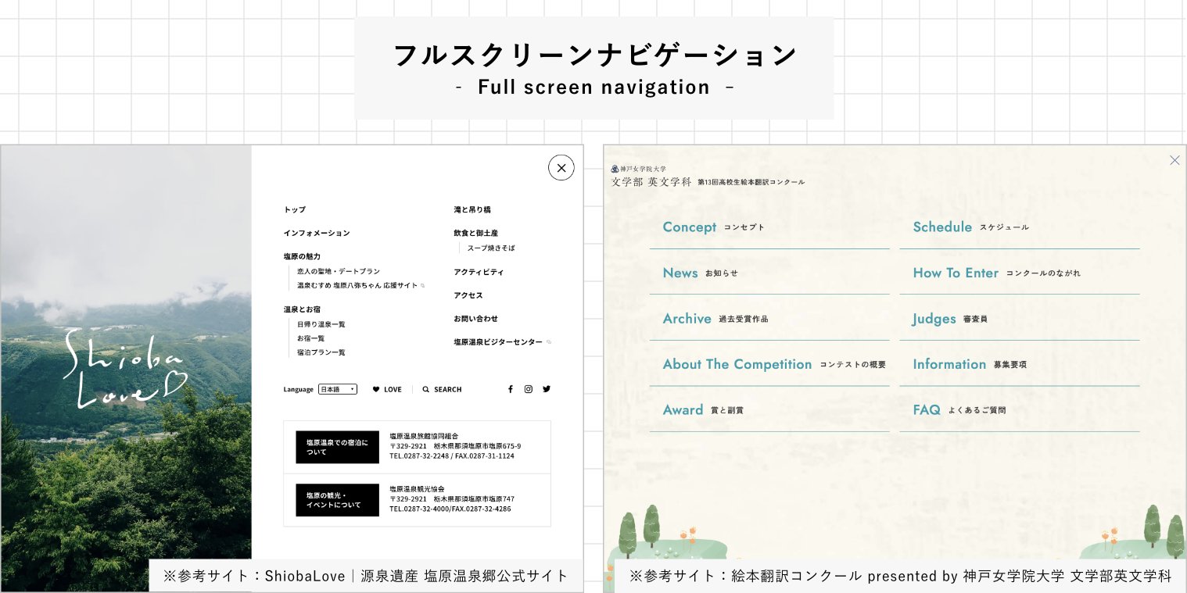This screenshot has height=593, width=1187.
Task: Open the 温泉とお宿 menu item
Action: click(302, 309)
